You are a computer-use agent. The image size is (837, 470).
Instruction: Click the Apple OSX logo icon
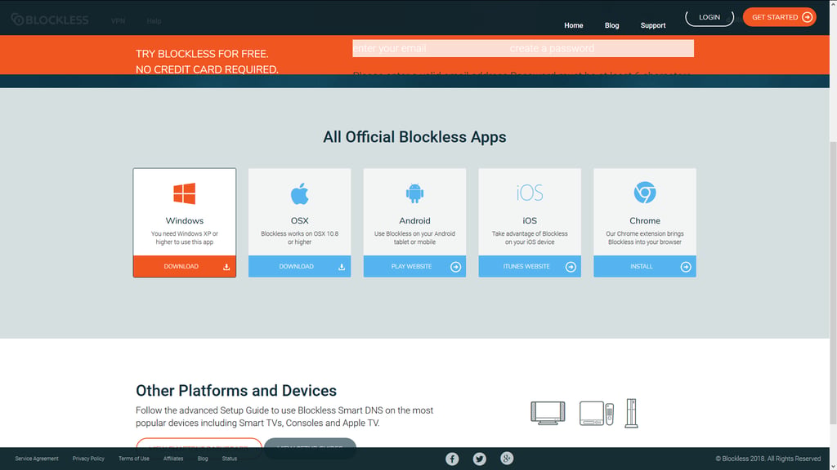[299, 193]
